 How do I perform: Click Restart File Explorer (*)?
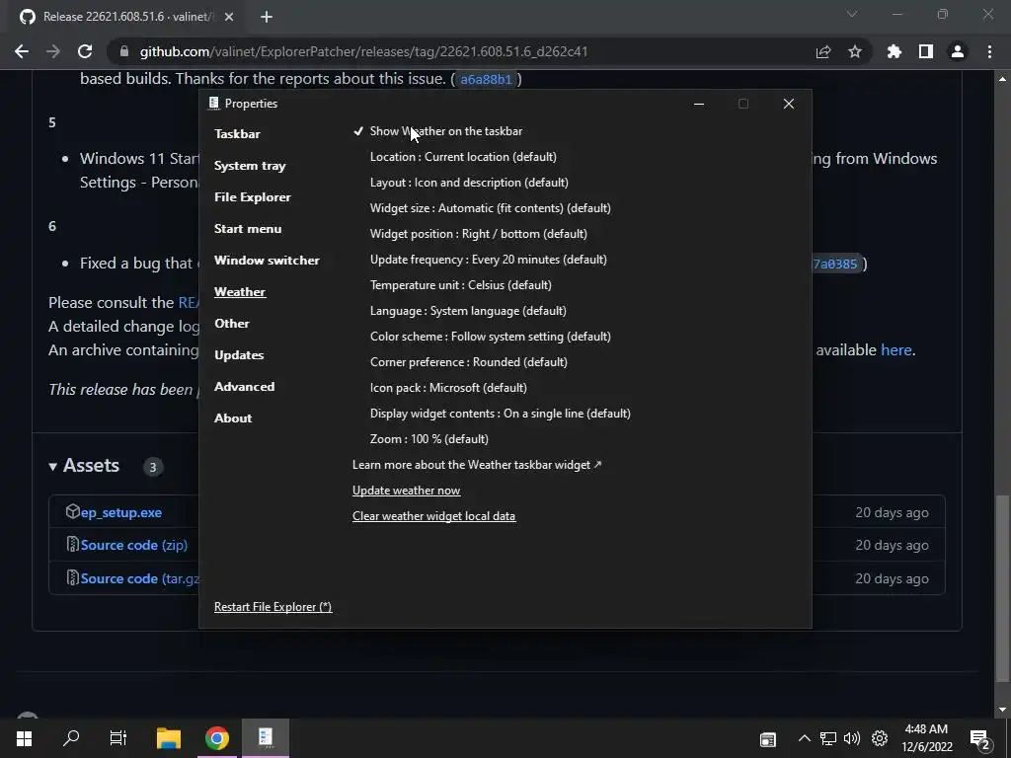pyautogui.click(x=272, y=607)
